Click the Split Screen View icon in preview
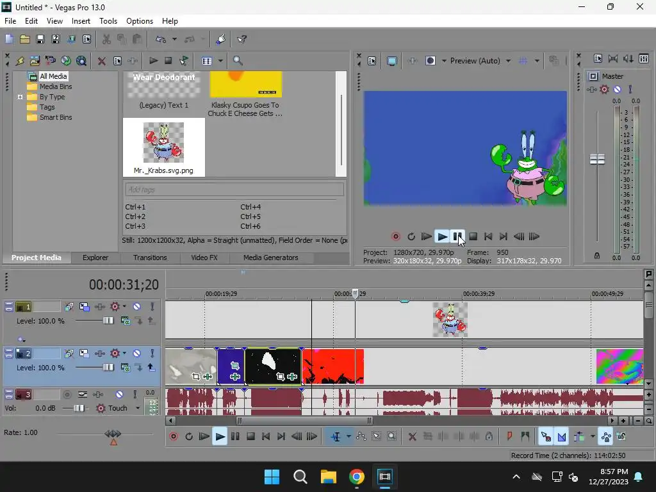 (430, 61)
